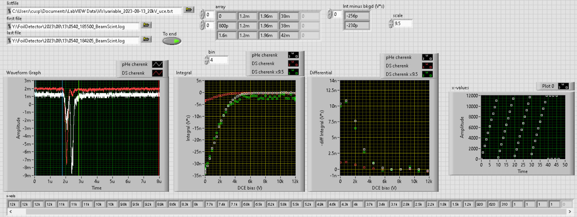Click the x-vals scrollbar right arrow

[x=570, y=211]
